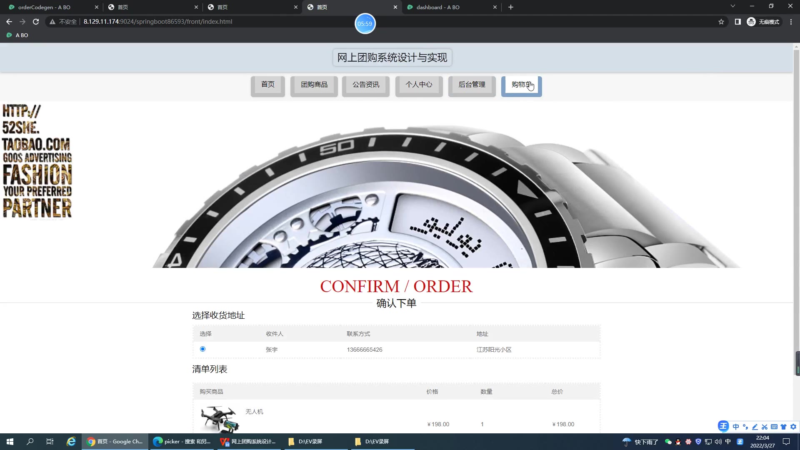Open the first D:\EV录屏 folder on taskbar
Screen dimensions: 800x450
pyautogui.click(x=315, y=442)
